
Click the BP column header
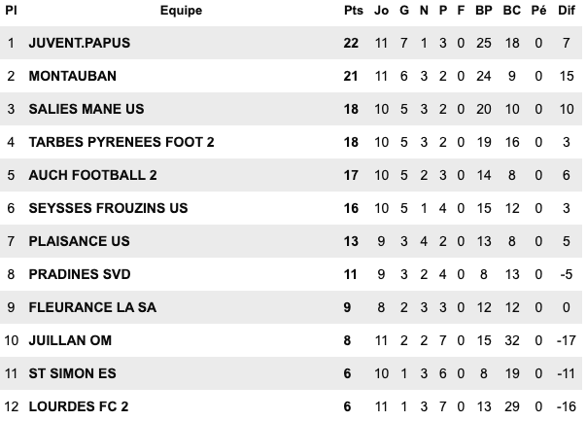click(483, 11)
